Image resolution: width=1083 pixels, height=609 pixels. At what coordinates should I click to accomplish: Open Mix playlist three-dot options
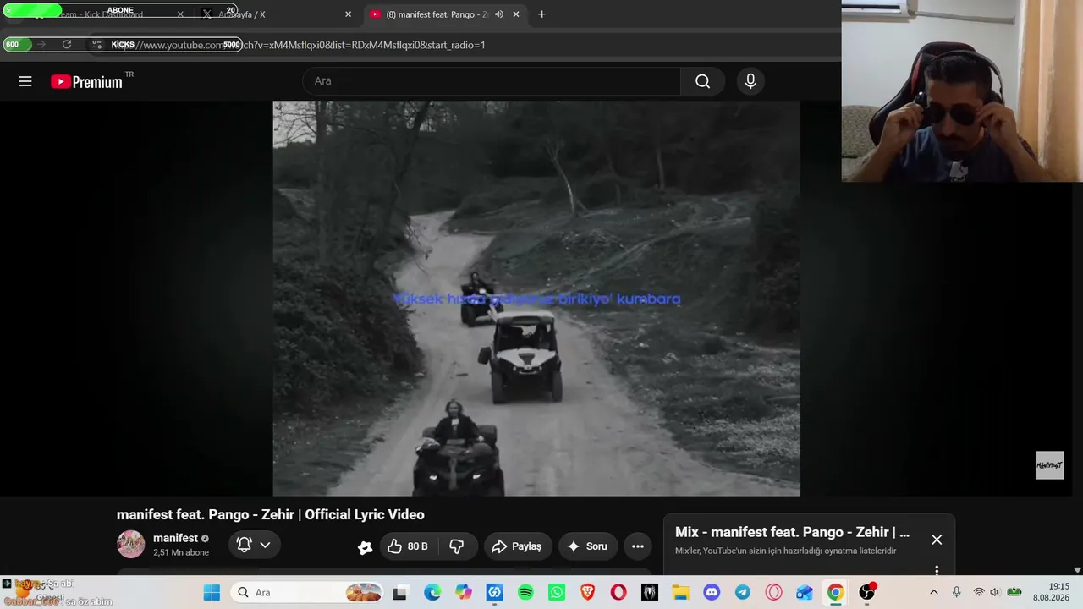937,571
